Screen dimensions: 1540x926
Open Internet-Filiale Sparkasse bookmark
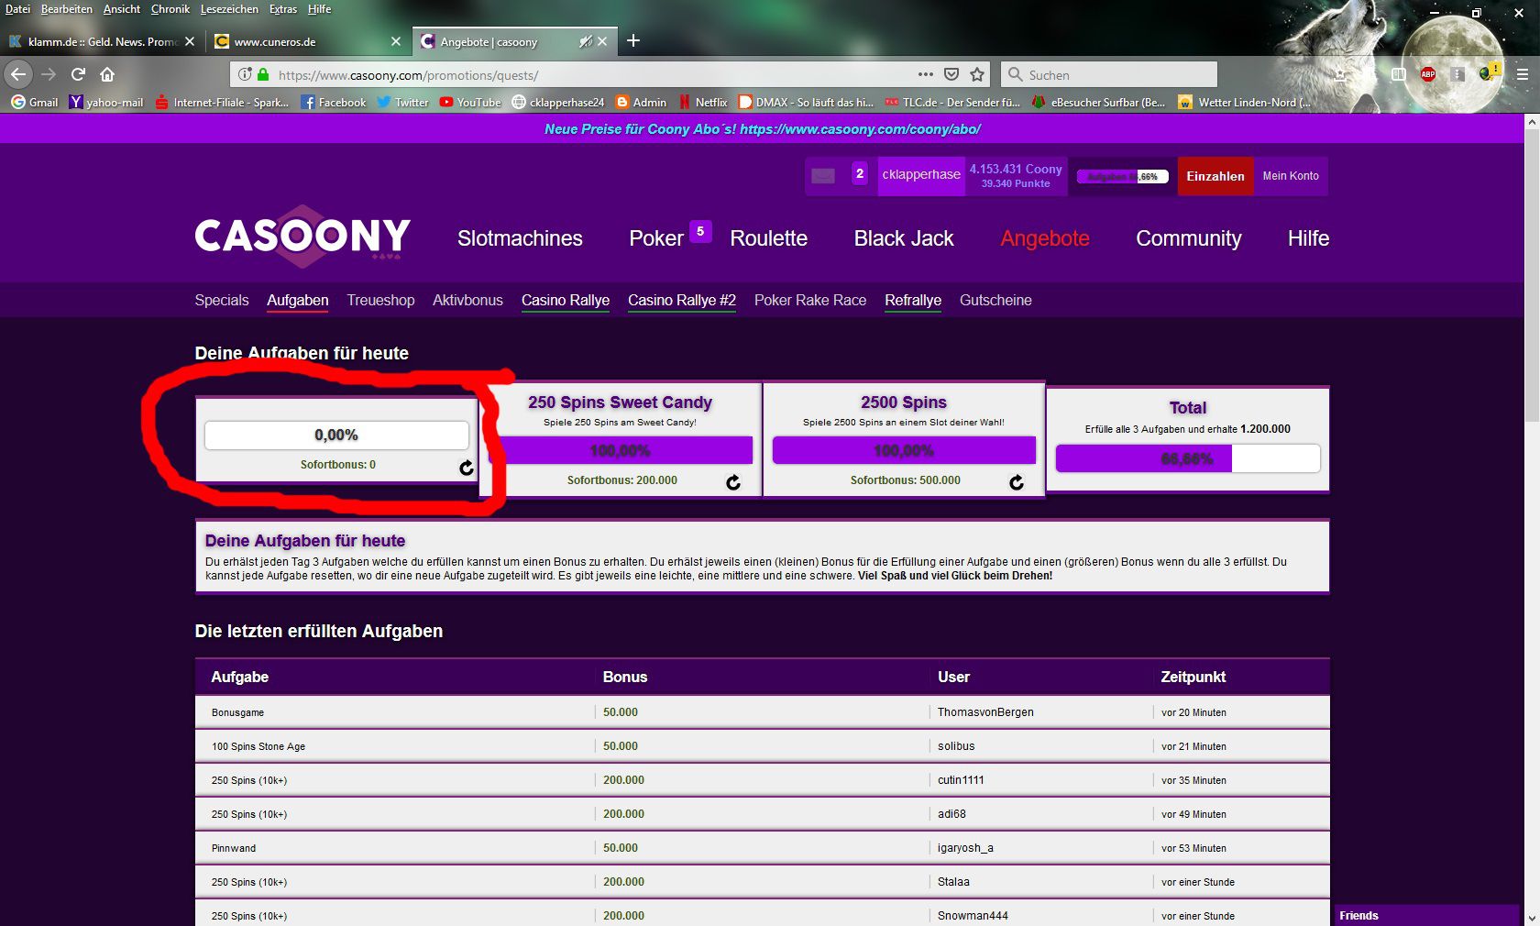[223, 103]
